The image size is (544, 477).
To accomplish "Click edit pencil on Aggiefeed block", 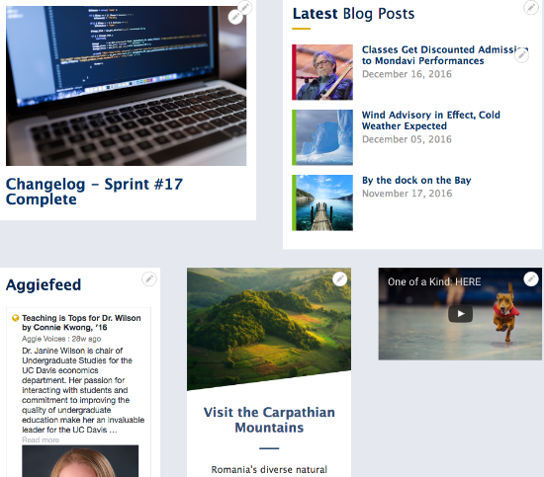I will [149, 278].
